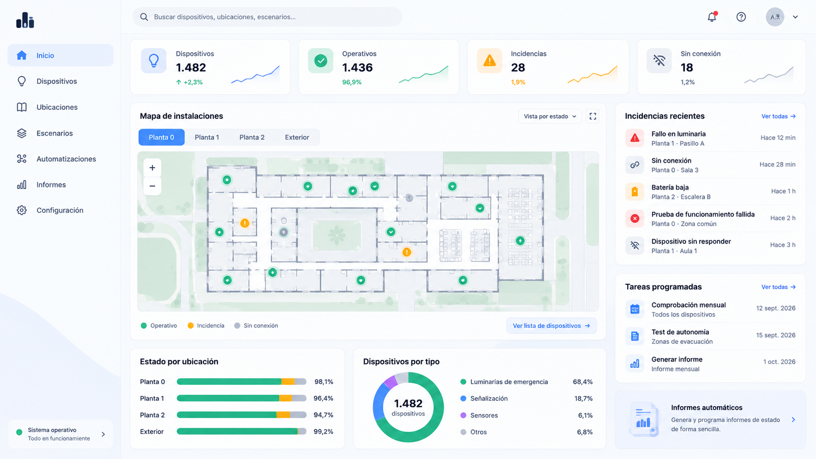Screen dimensions: 816x459
Task: Click the calendar icon for Comprobación mensual
Action: (634, 309)
